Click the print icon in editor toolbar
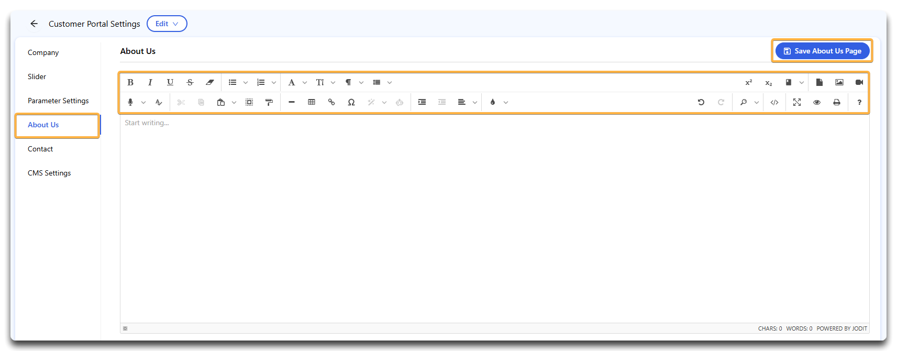The image size is (897, 351). 837,102
